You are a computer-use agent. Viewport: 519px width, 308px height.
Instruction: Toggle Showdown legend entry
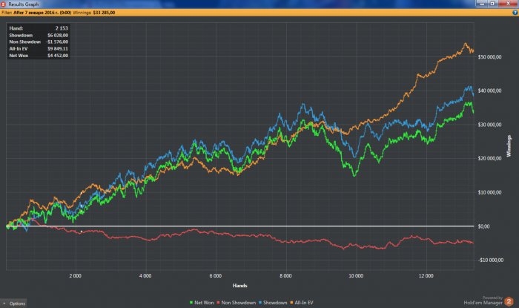[273, 302]
